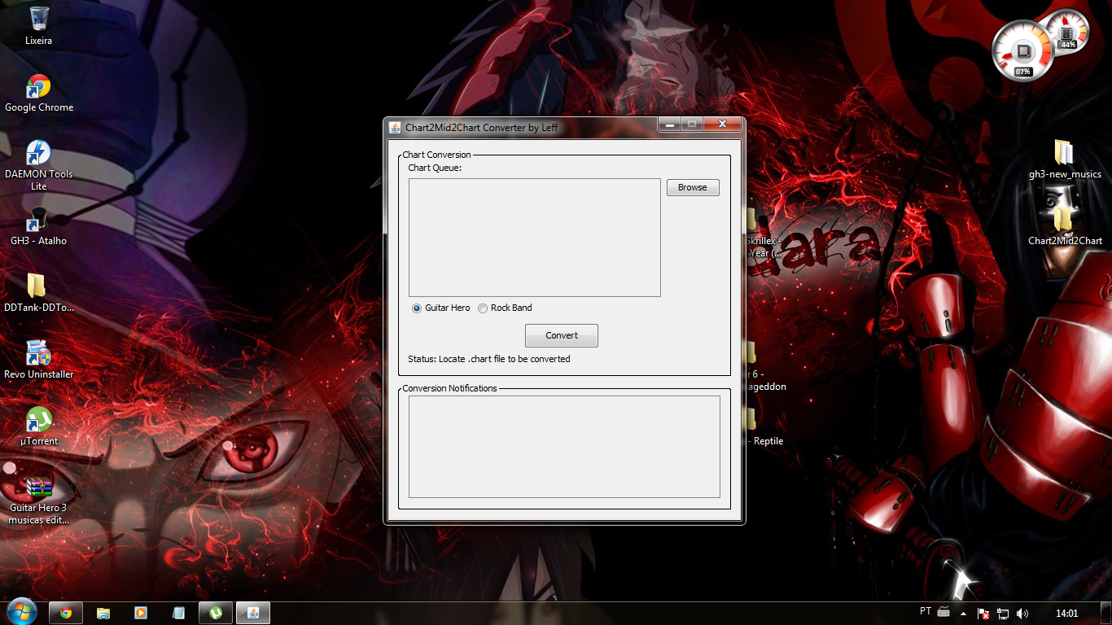
Task: Click the PT language indicator
Action: click(x=926, y=611)
